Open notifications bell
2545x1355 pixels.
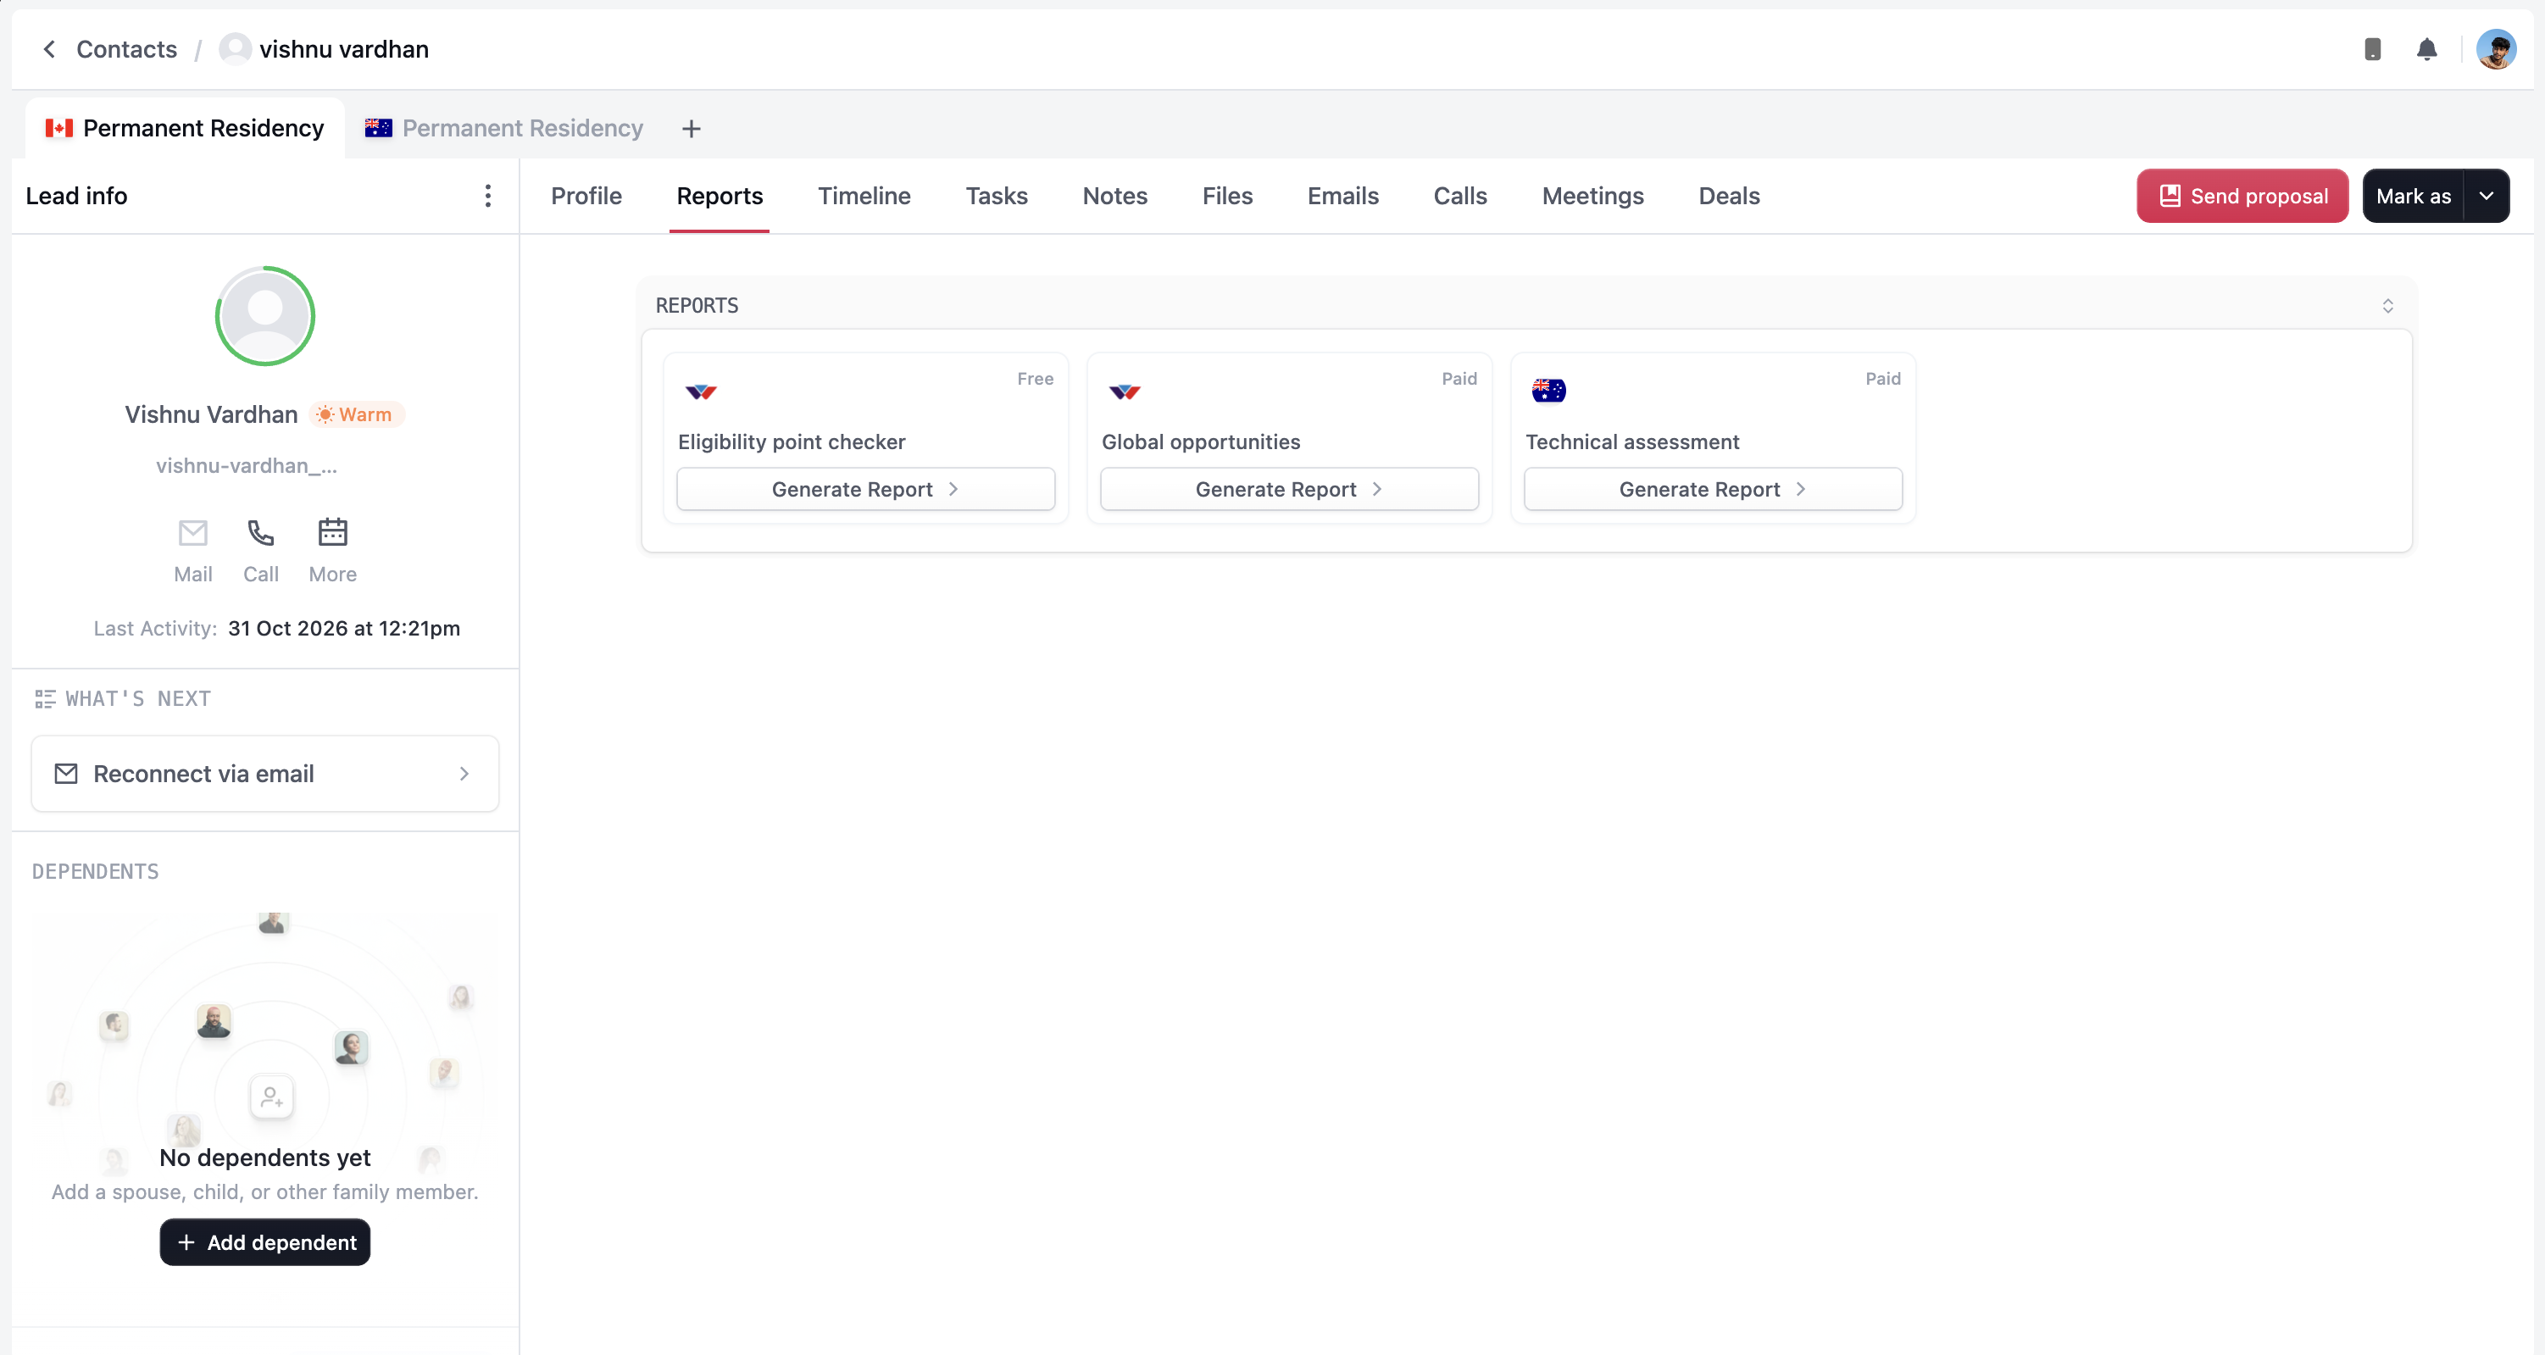click(x=2426, y=49)
